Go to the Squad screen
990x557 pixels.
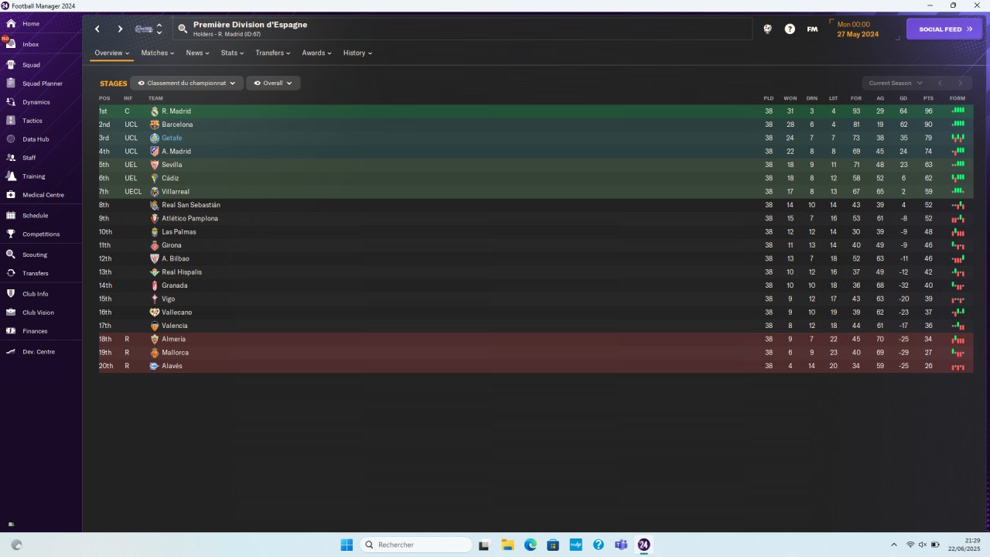pyautogui.click(x=31, y=65)
